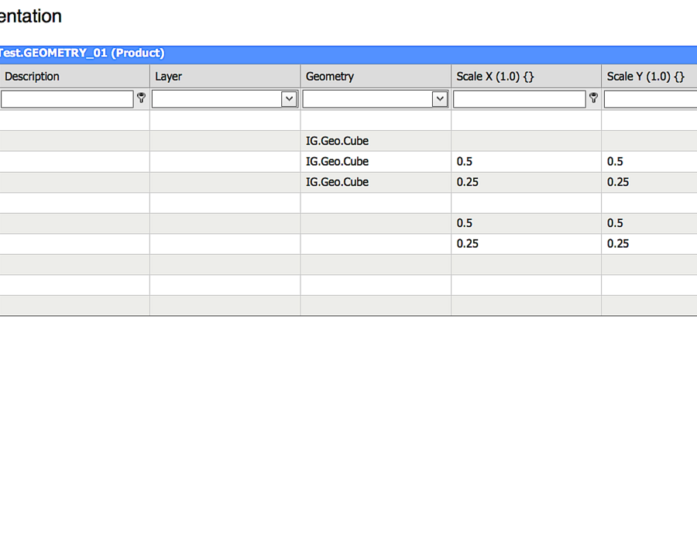Select Scale X 0.25 in the row without geometry

[527, 244]
